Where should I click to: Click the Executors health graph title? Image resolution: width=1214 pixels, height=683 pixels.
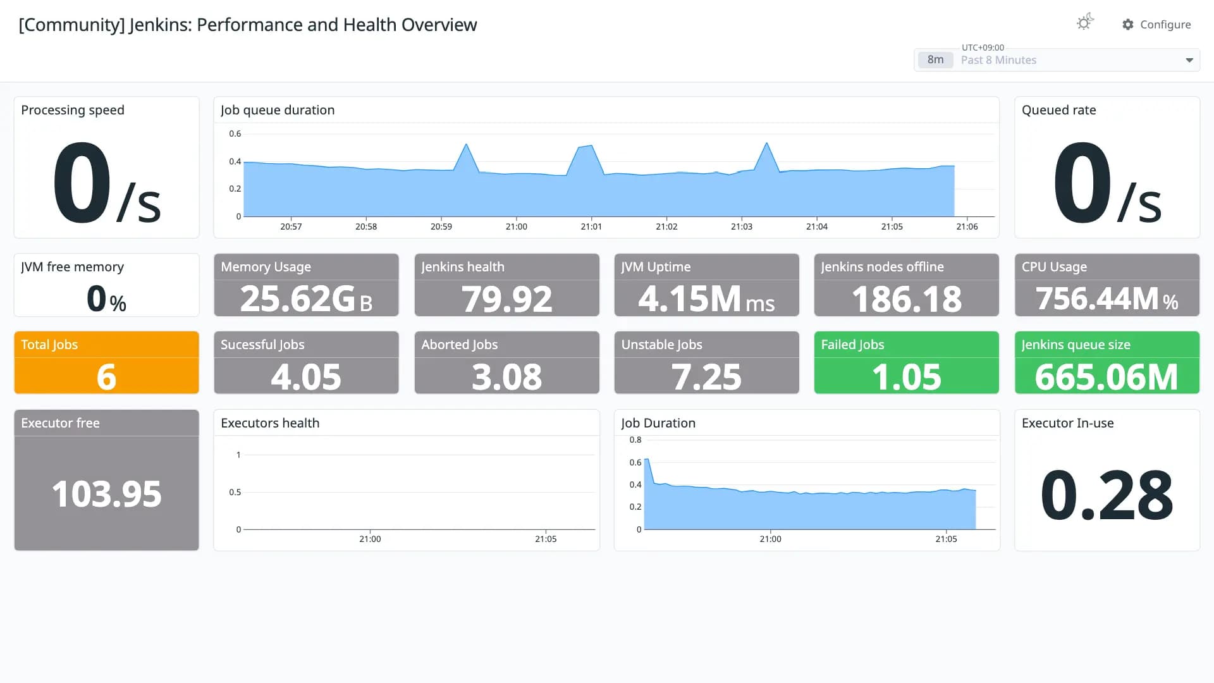270,423
